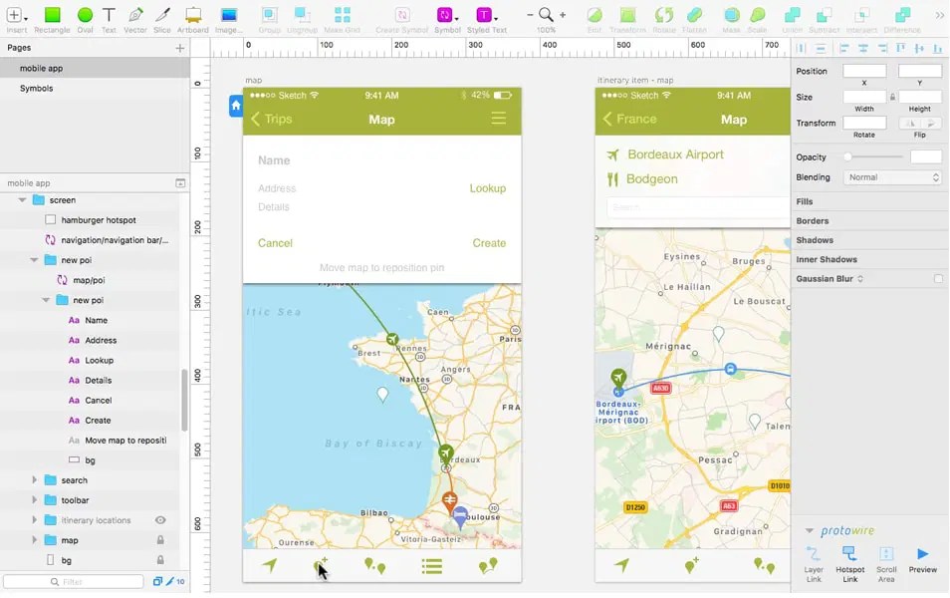Create a protowire Scroll Area
Screen dimensions: 950x598
coord(887,556)
